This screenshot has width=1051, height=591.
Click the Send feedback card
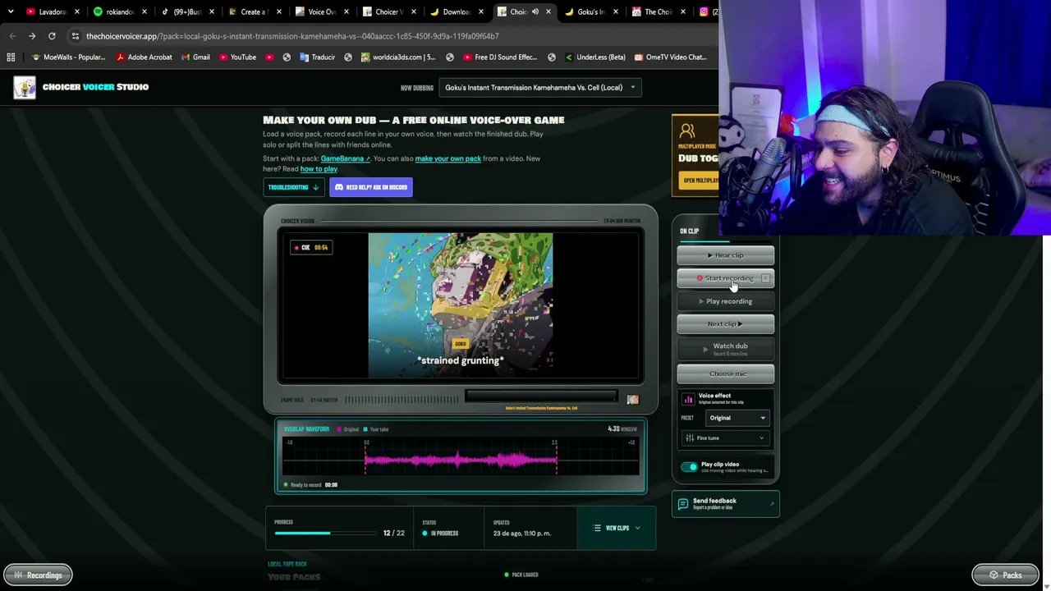pyautogui.click(x=726, y=504)
